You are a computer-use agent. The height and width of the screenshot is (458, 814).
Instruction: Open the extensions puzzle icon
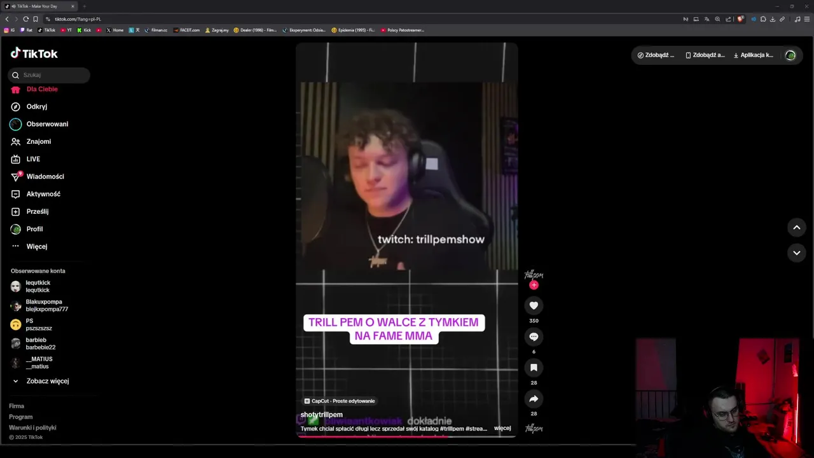(x=763, y=19)
